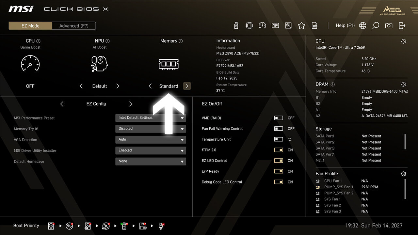The height and width of the screenshot is (235, 418).
Task: Open the Default Homepage dropdown
Action: point(151,161)
